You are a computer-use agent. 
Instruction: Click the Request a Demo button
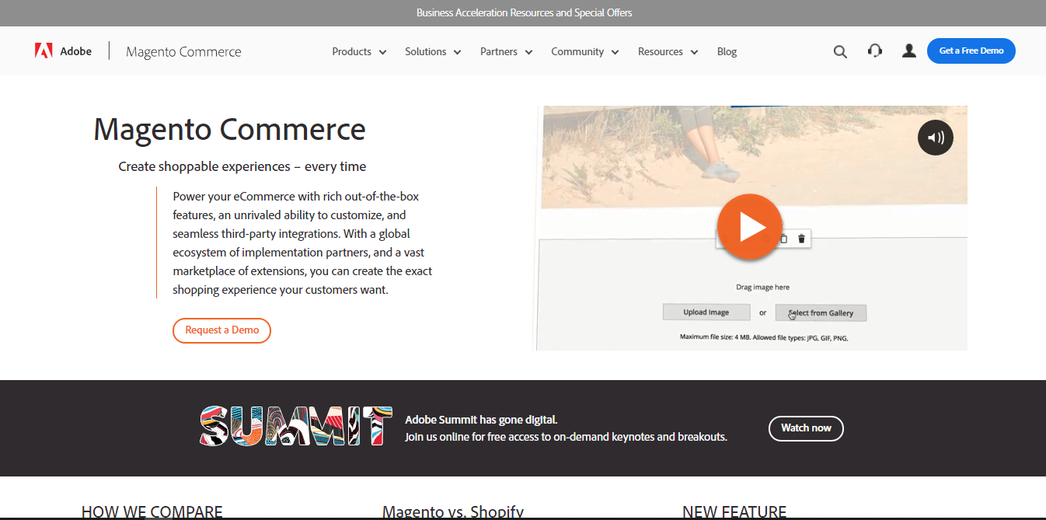point(221,330)
